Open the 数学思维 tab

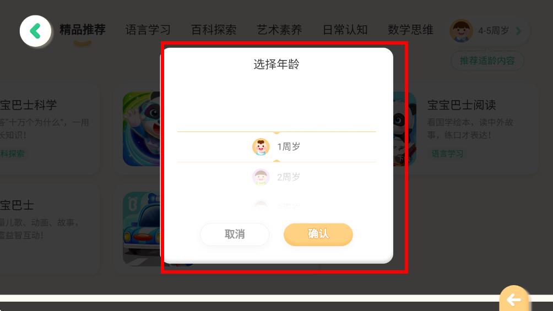pos(410,30)
